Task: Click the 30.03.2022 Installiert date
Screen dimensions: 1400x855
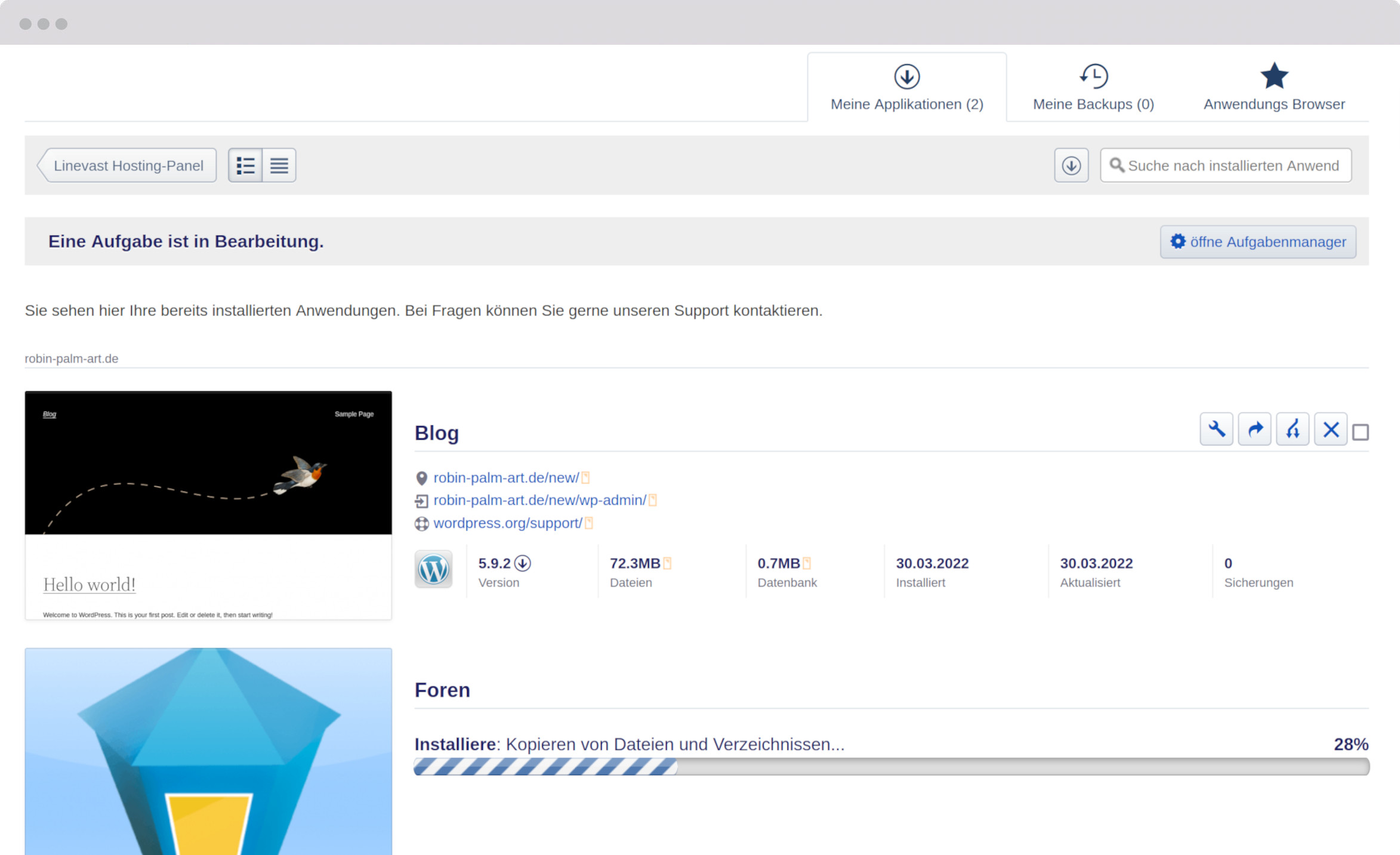Action: click(932, 563)
